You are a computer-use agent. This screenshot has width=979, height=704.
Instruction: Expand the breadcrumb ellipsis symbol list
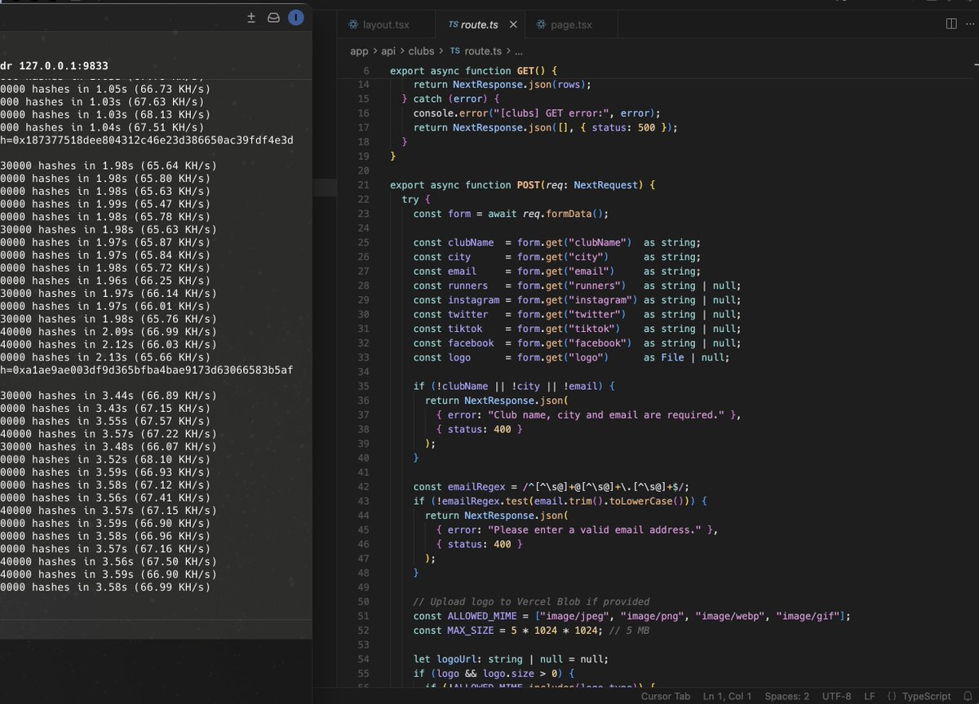(519, 51)
